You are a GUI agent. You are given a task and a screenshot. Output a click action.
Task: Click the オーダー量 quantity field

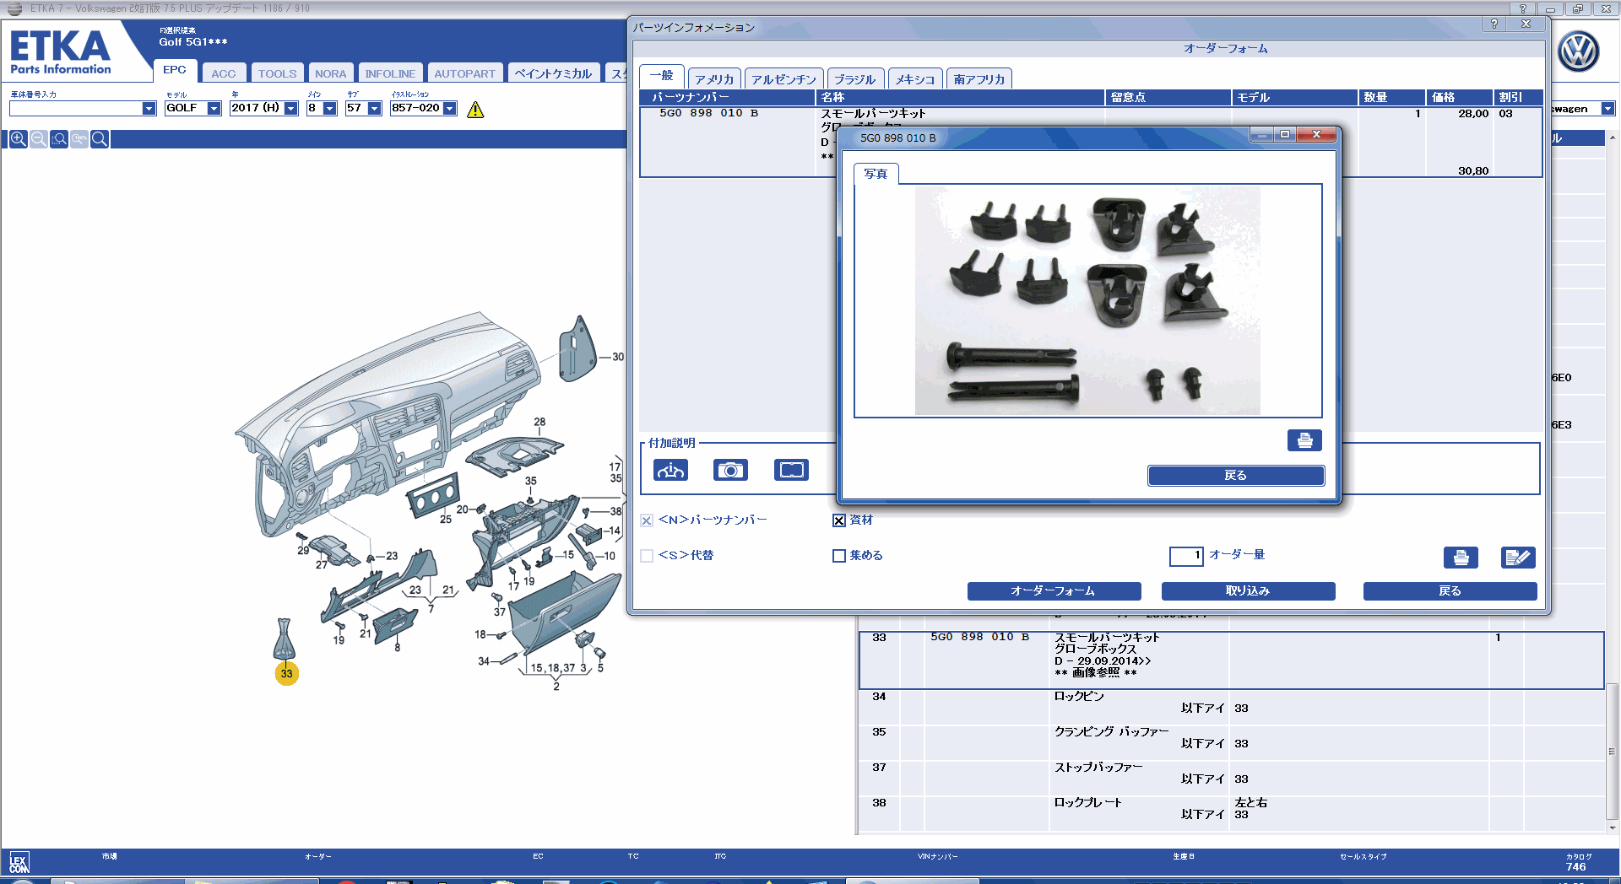point(1185,556)
